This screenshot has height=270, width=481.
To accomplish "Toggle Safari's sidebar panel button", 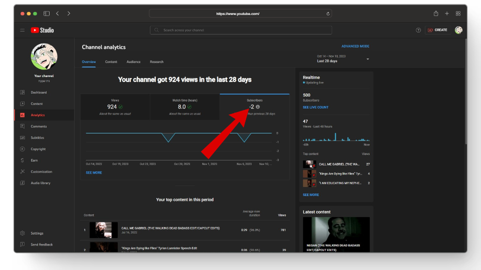I will [x=47, y=13].
